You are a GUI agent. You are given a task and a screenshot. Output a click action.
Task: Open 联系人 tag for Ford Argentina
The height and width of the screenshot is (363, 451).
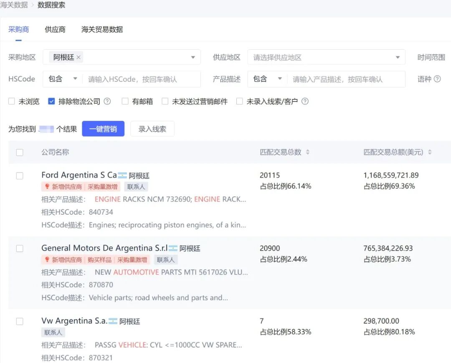136,187
